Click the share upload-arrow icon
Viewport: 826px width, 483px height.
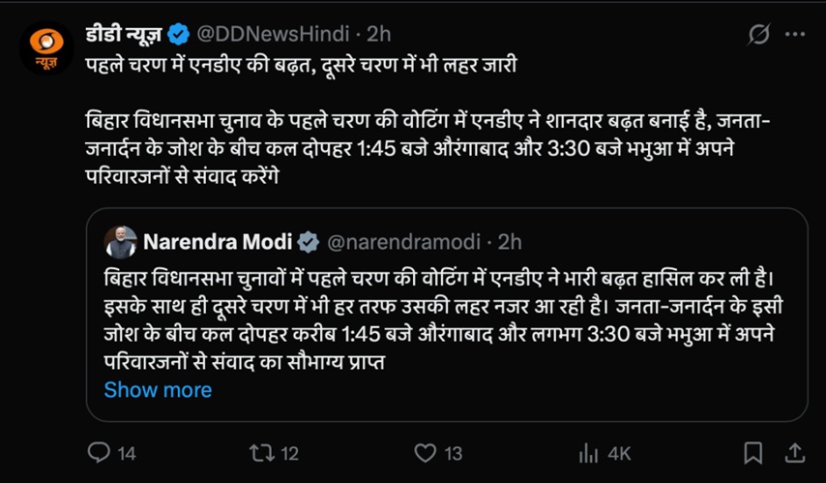coord(794,453)
